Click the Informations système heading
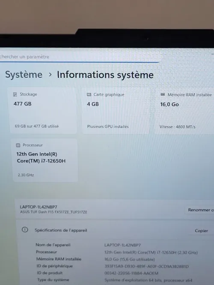The image size is (214, 285). click(105, 75)
